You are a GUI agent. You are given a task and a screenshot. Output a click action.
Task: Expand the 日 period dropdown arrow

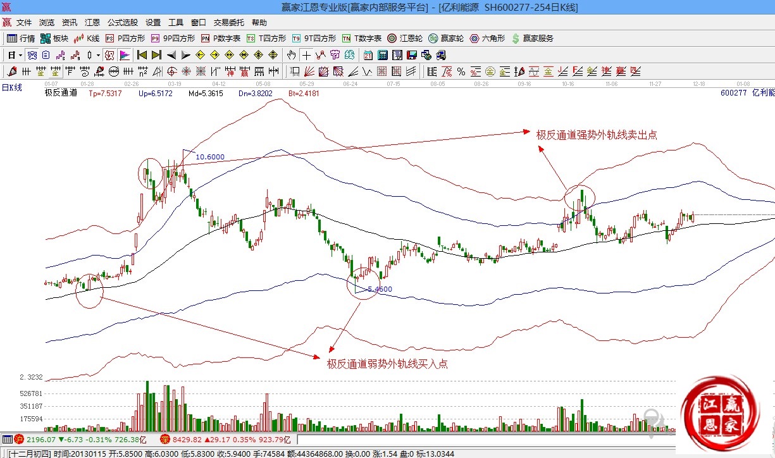coord(20,55)
